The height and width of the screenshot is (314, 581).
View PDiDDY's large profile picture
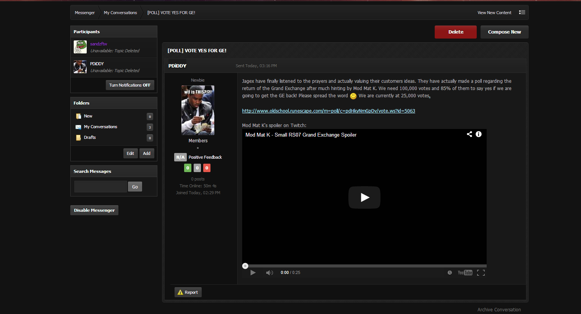(198, 110)
